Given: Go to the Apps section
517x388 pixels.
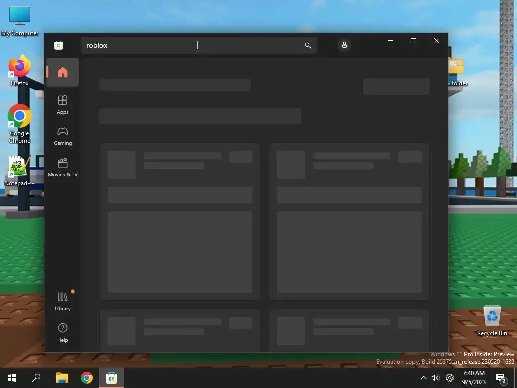Looking at the screenshot, I should pos(63,105).
